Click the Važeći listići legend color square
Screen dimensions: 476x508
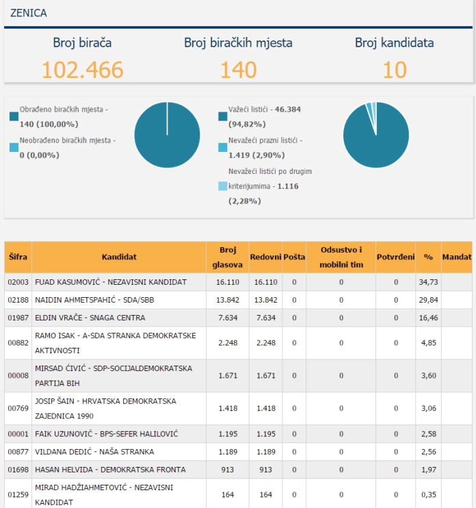[x=223, y=116]
